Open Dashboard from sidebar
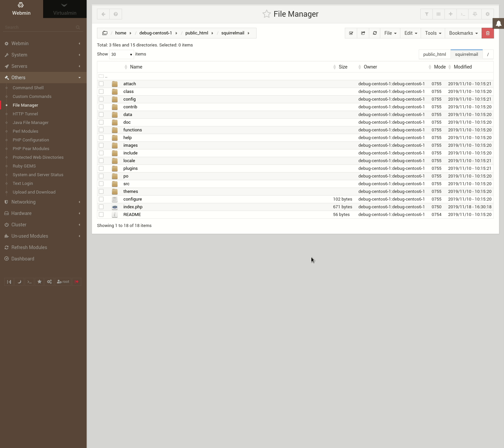This screenshot has width=504, height=448. tap(23, 259)
